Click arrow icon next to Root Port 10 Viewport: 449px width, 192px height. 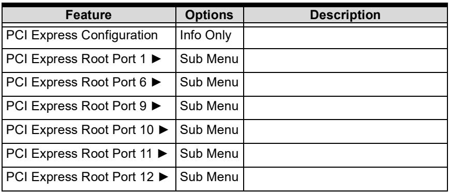(163, 130)
